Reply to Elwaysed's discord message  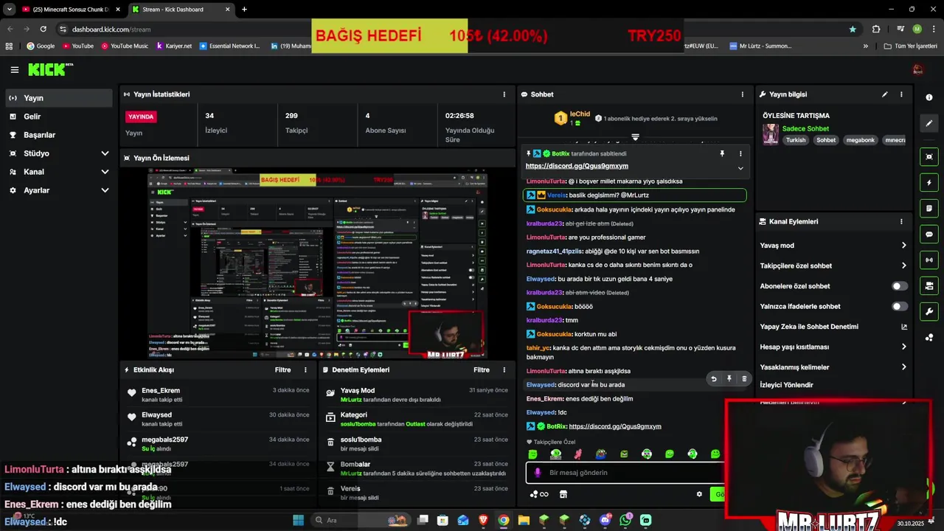[x=713, y=379]
